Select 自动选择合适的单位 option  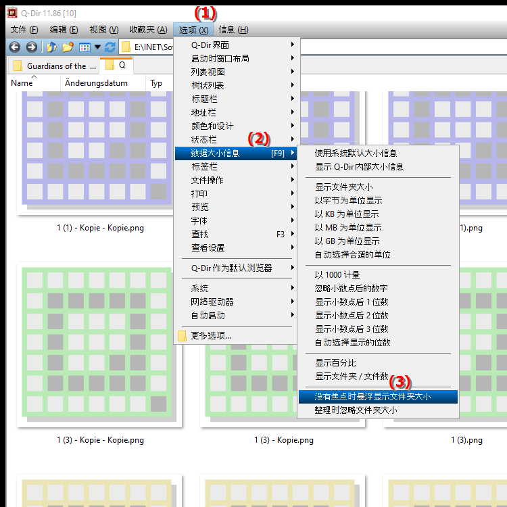tap(378, 255)
